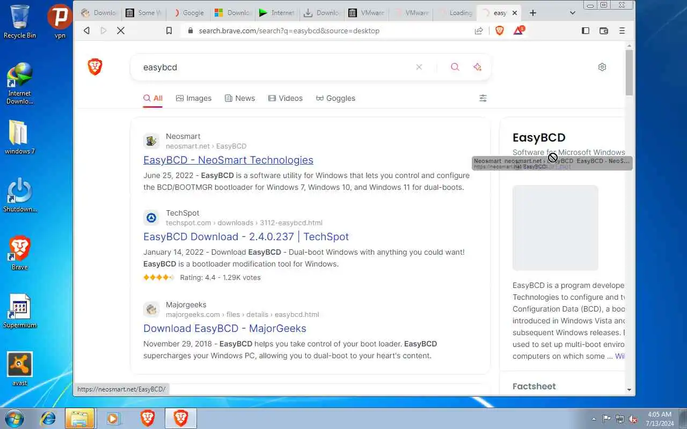Switch to the Videos results tab

click(x=286, y=98)
